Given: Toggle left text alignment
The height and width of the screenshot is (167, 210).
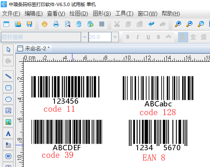Looking at the screenshot, I should [x=183, y=37].
